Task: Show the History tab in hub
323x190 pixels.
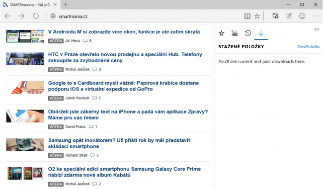Action: pyautogui.click(x=248, y=33)
